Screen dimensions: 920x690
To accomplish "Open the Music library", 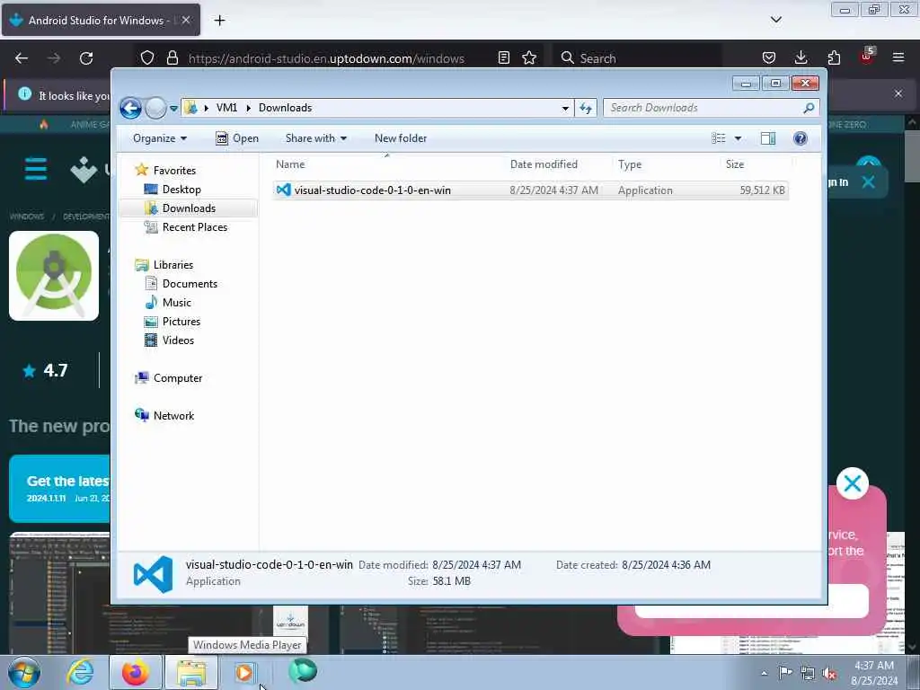I will coord(177,303).
